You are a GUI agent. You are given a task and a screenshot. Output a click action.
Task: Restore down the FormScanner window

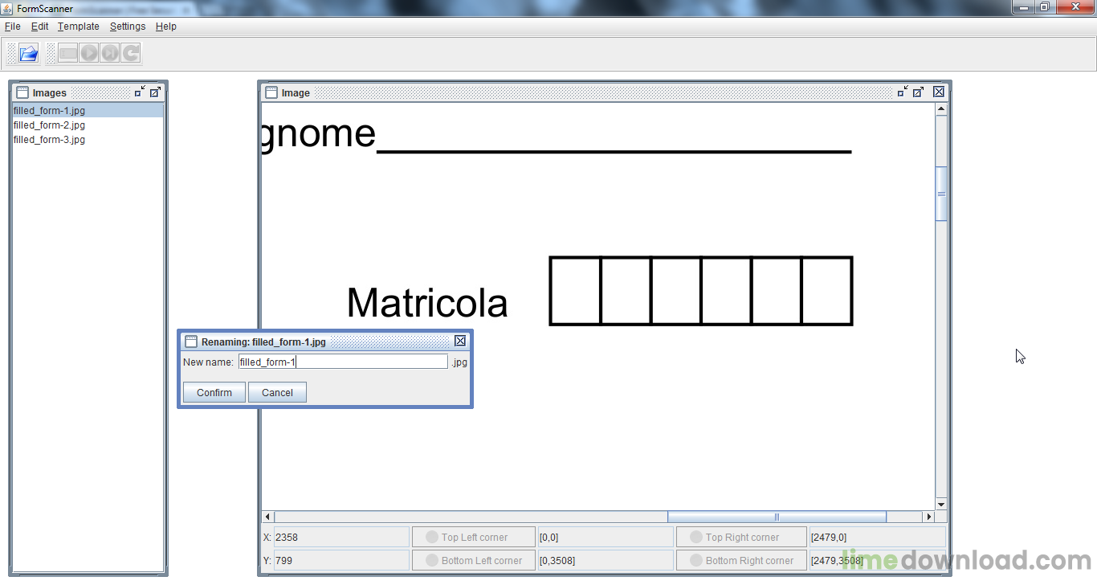(x=1045, y=6)
